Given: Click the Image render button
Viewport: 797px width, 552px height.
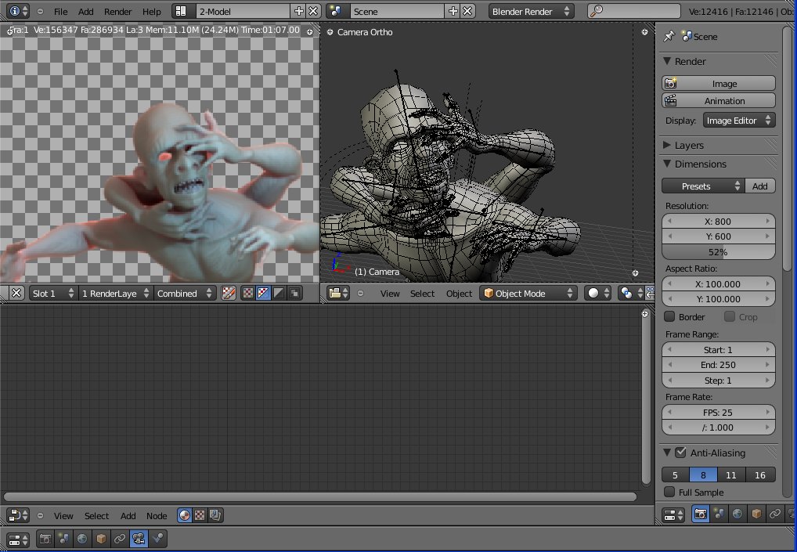Looking at the screenshot, I should 719,84.
